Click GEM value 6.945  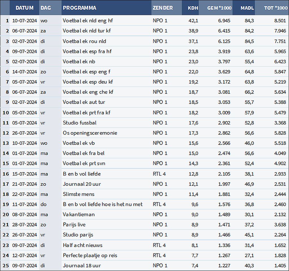224,21
